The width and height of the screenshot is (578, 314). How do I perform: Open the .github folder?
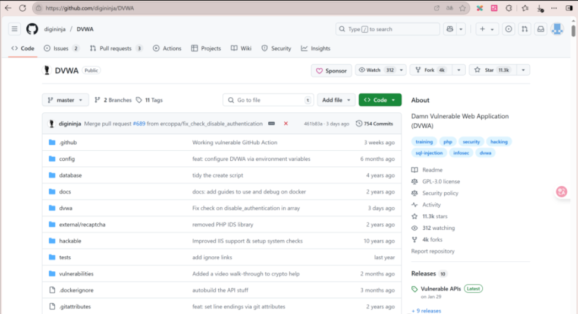68,142
